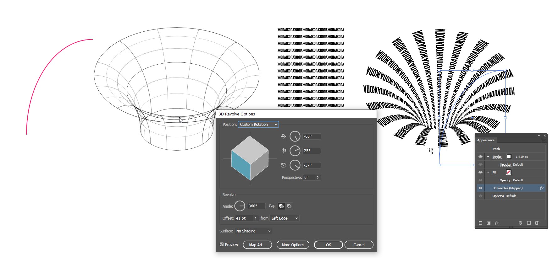Viewport: 558px width, 261px height.
Task: Select the Appearance panel tab
Action: coord(486,140)
